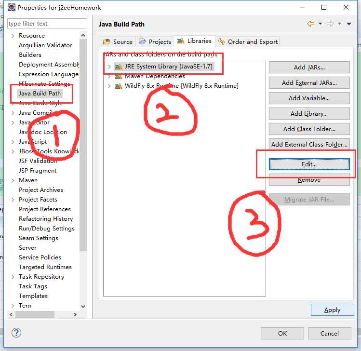
Task: Dismiss dialog with Cancel button
Action: click(330, 333)
